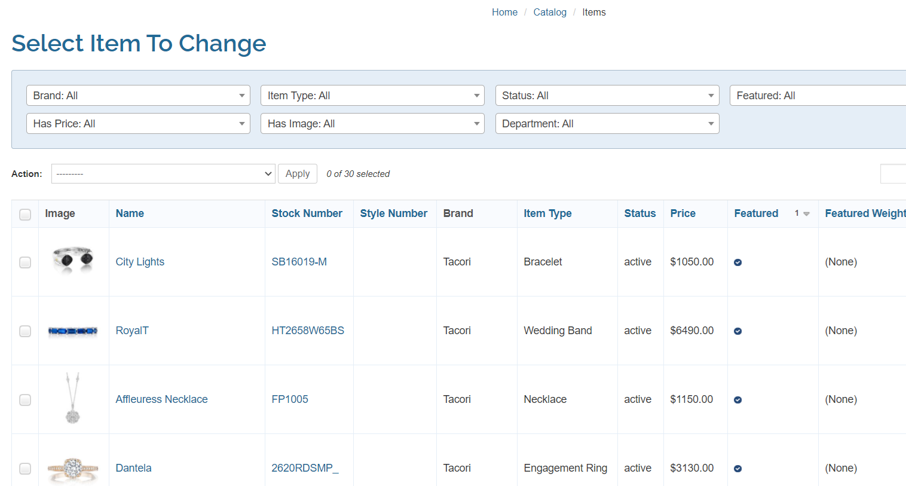Select the Dantela row checkbox
The image size is (906, 486).
(25, 469)
